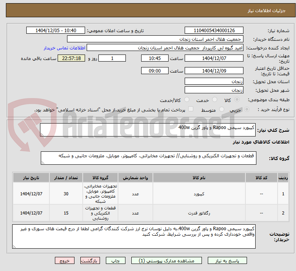Click the کیبورد item name cell
This screenshot has width=296, height=271.
pos(199,194)
